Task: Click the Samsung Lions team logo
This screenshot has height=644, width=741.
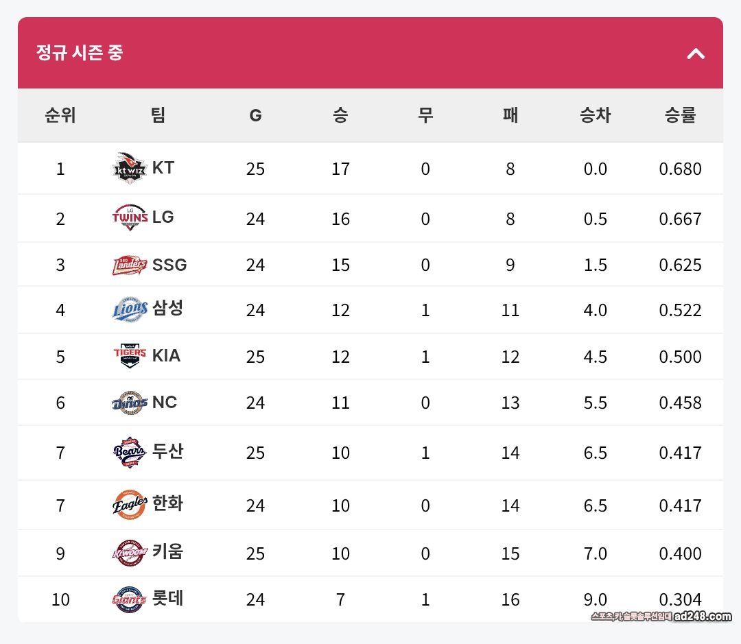Action: point(130,309)
